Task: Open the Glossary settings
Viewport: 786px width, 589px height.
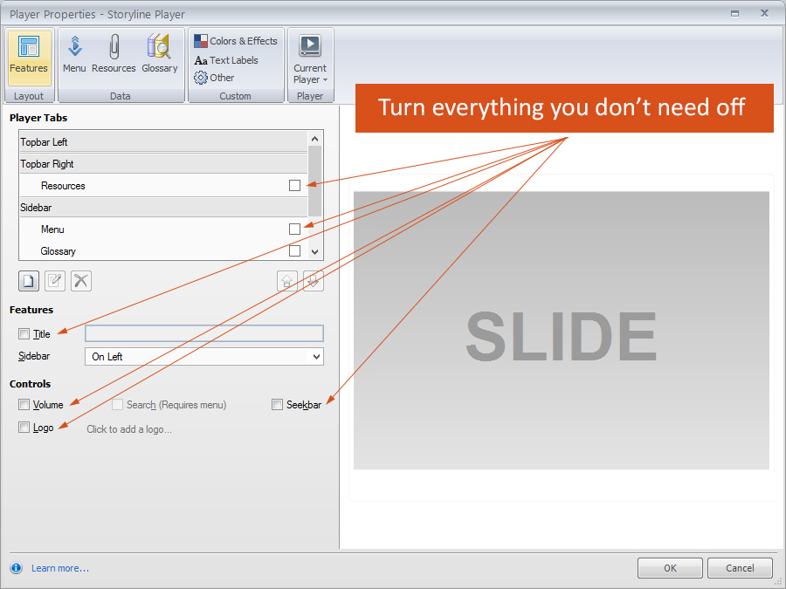Action: click(160, 55)
